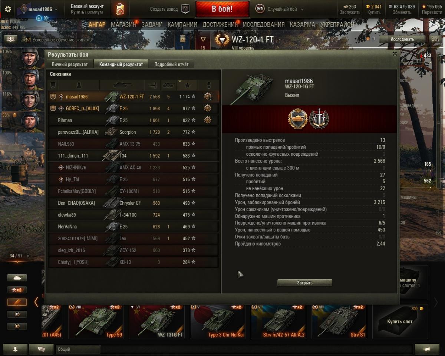The height and width of the screenshot is (356, 445).
Task: Switch to the Личный результат tab
Action: click(70, 64)
